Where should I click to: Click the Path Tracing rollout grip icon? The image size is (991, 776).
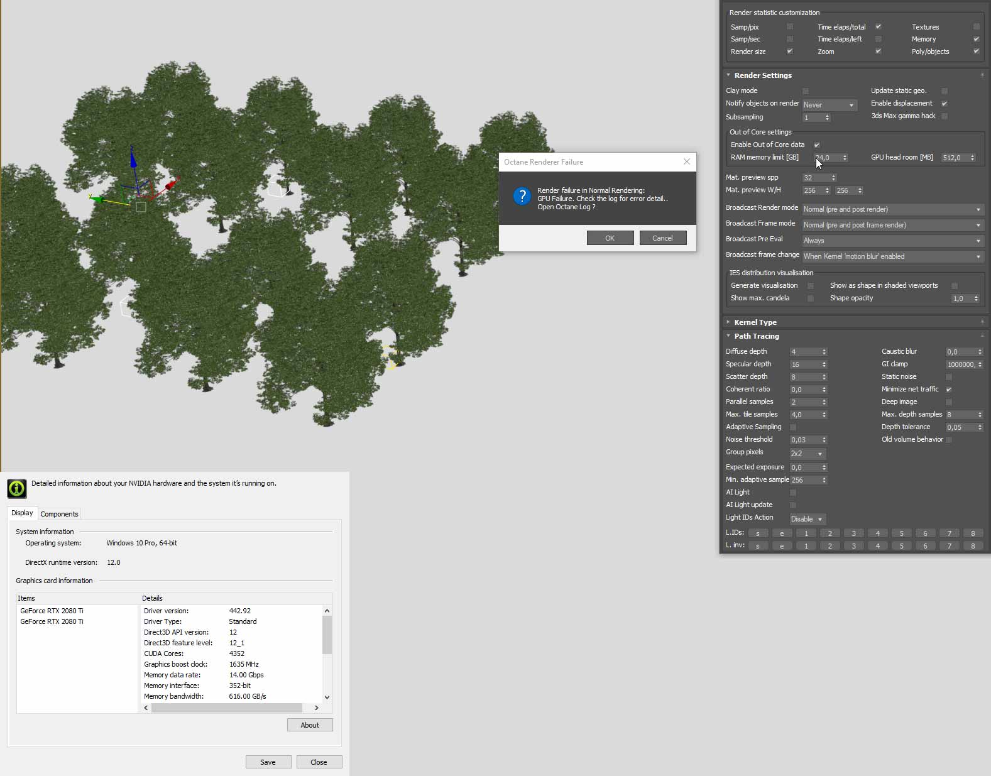tap(982, 336)
